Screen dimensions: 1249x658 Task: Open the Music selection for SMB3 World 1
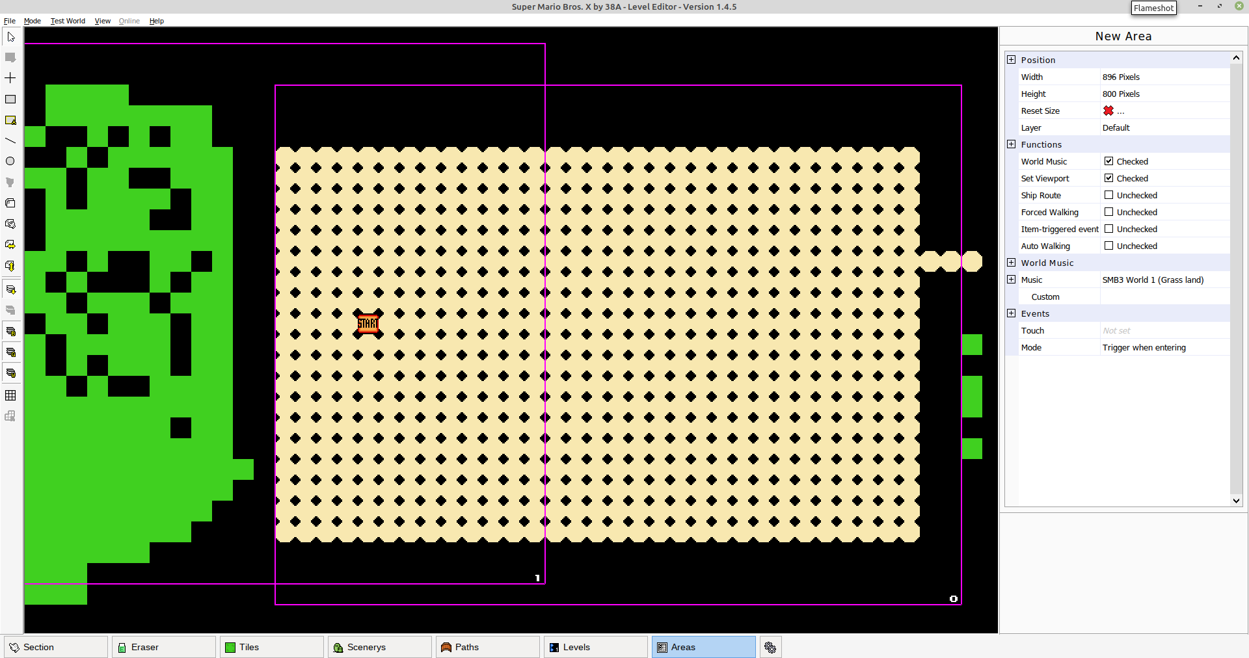pyautogui.click(x=1153, y=280)
